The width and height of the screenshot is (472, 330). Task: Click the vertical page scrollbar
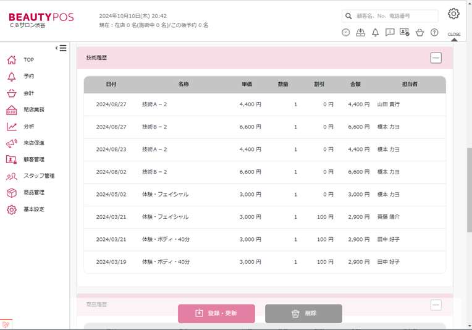(x=469, y=185)
